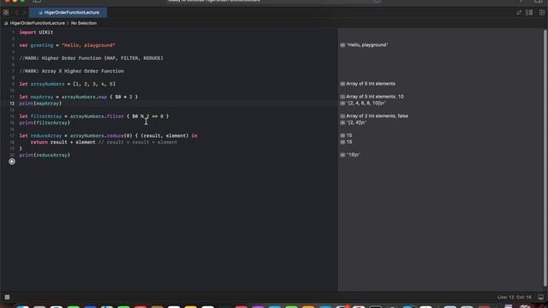The width and height of the screenshot is (548, 308).
Task: Click the results sidebar vertical scrollbar
Action: coord(545,157)
